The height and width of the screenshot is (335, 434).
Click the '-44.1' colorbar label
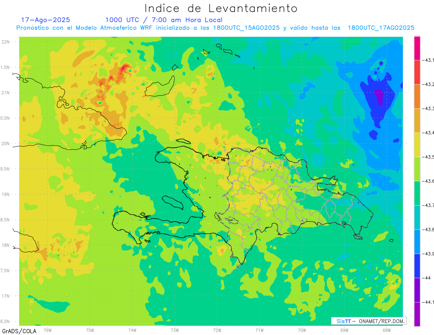(429, 302)
